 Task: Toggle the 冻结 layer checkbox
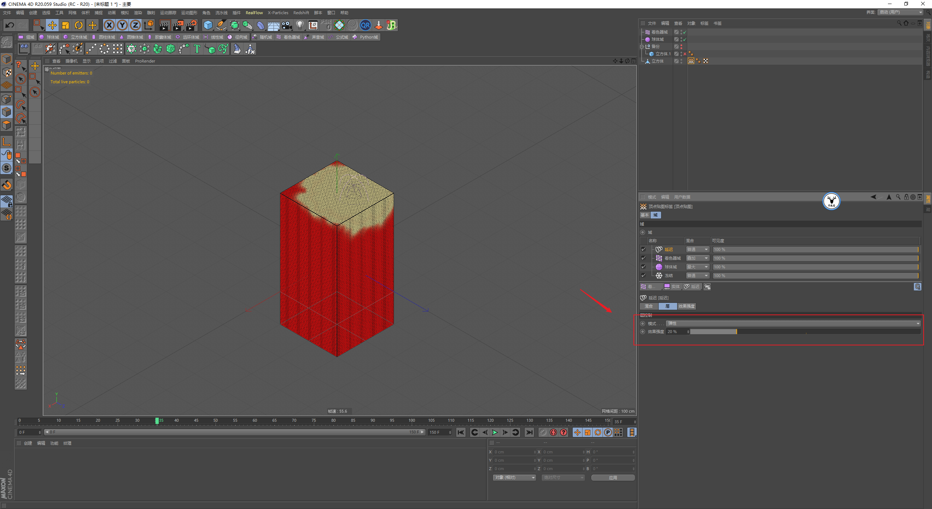pyautogui.click(x=643, y=276)
